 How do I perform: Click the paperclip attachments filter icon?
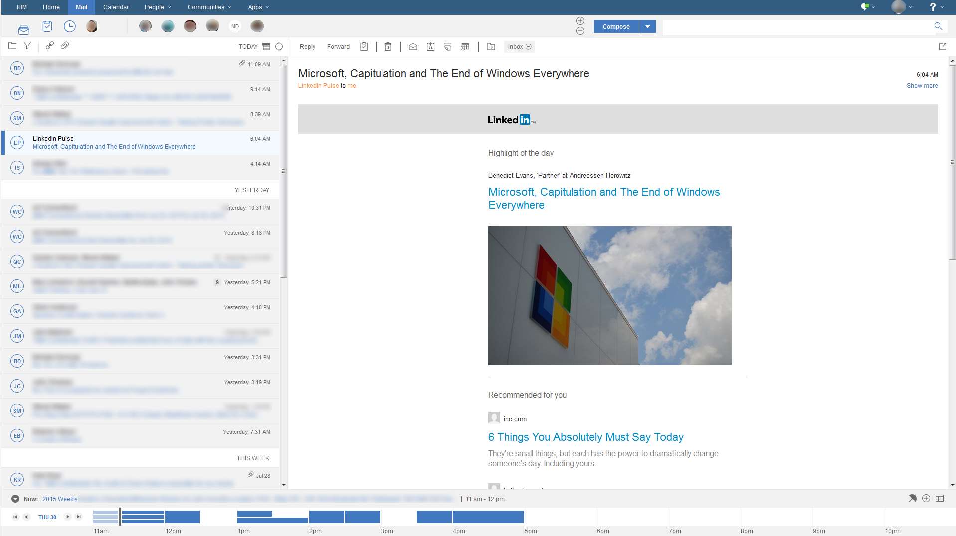65,46
